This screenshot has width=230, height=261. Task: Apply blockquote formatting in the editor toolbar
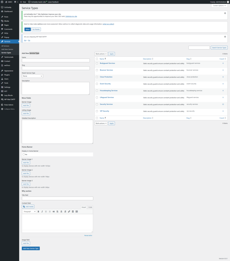point(54,212)
